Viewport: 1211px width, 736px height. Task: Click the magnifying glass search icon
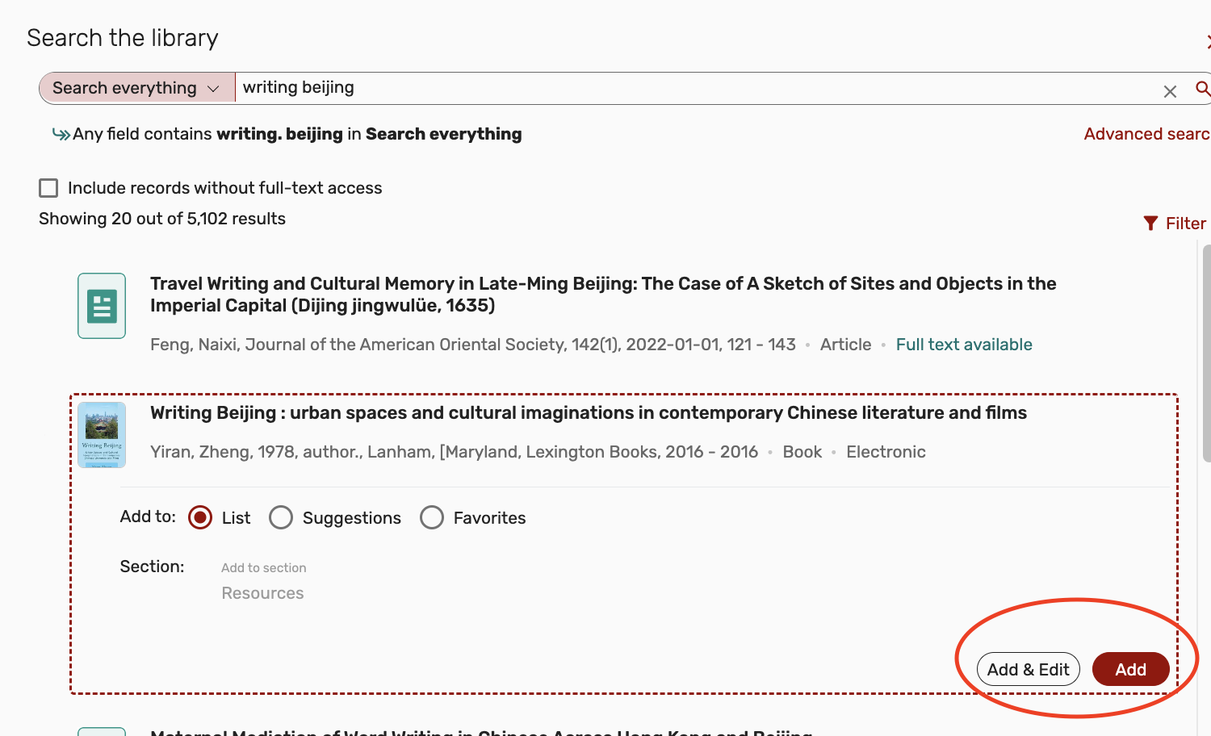[x=1204, y=90]
